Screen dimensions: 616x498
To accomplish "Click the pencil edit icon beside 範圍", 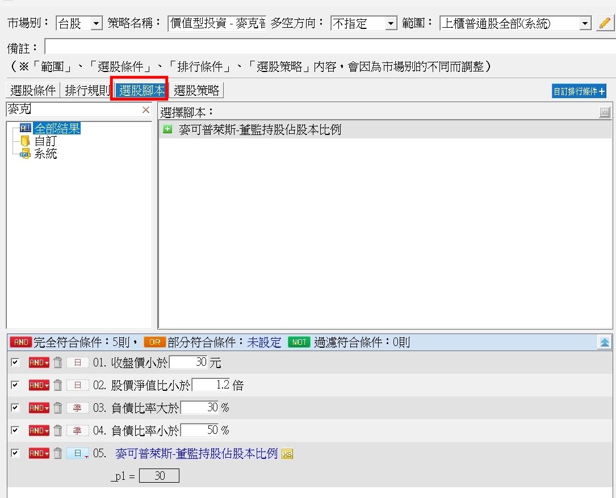I will (605, 23).
